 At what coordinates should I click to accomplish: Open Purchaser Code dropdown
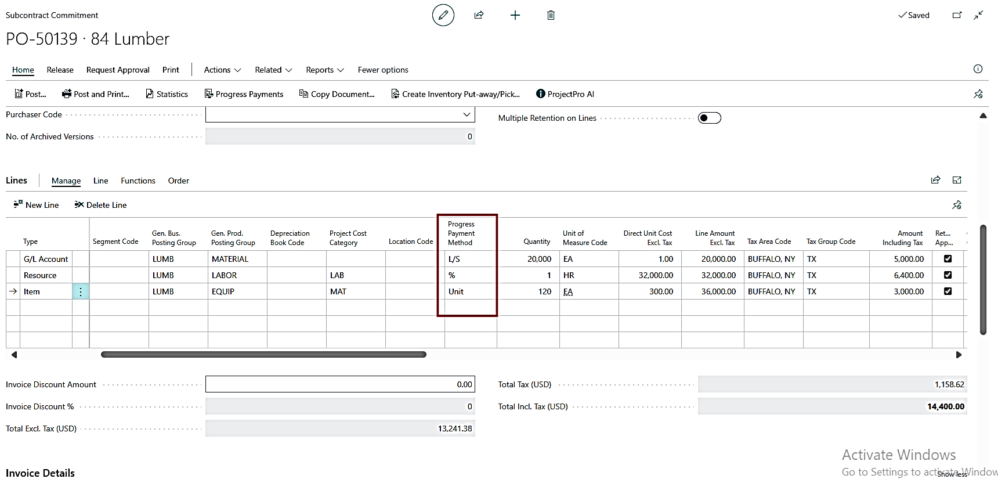(467, 114)
